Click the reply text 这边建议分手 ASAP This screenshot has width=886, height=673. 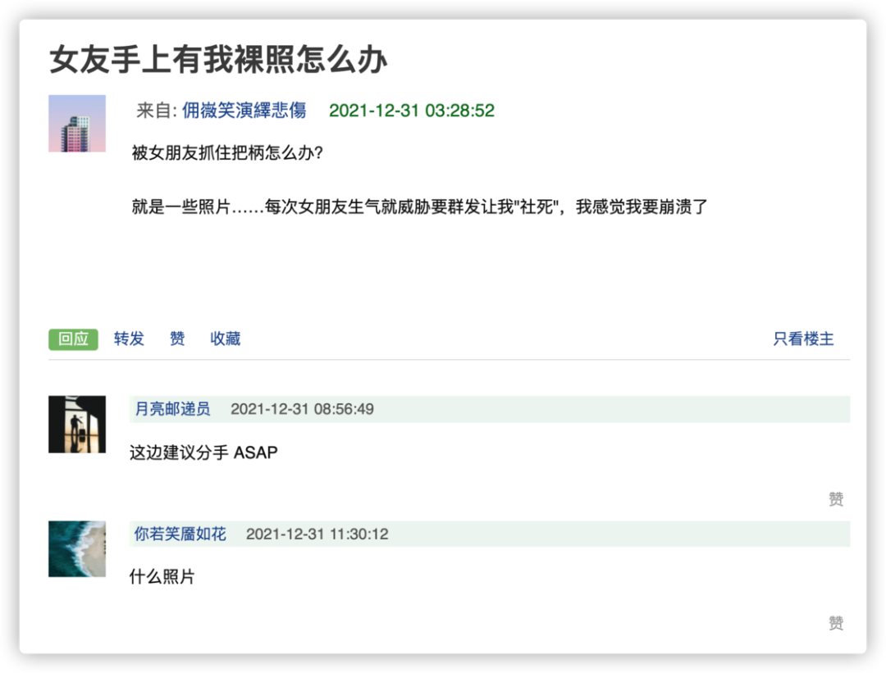tap(203, 452)
